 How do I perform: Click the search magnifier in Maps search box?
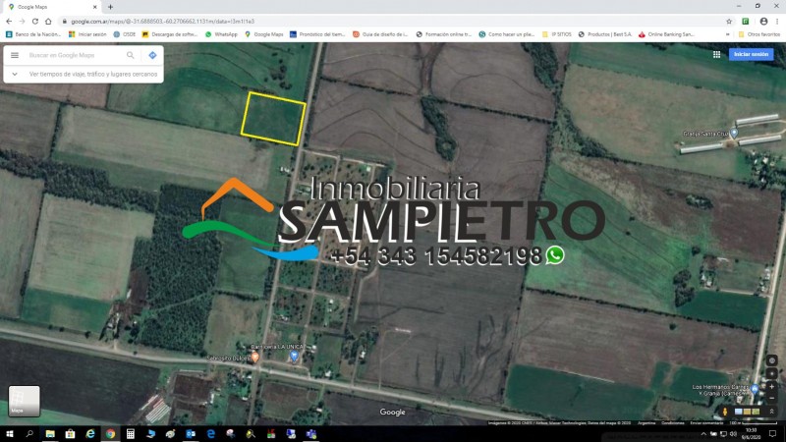point(131,55)
